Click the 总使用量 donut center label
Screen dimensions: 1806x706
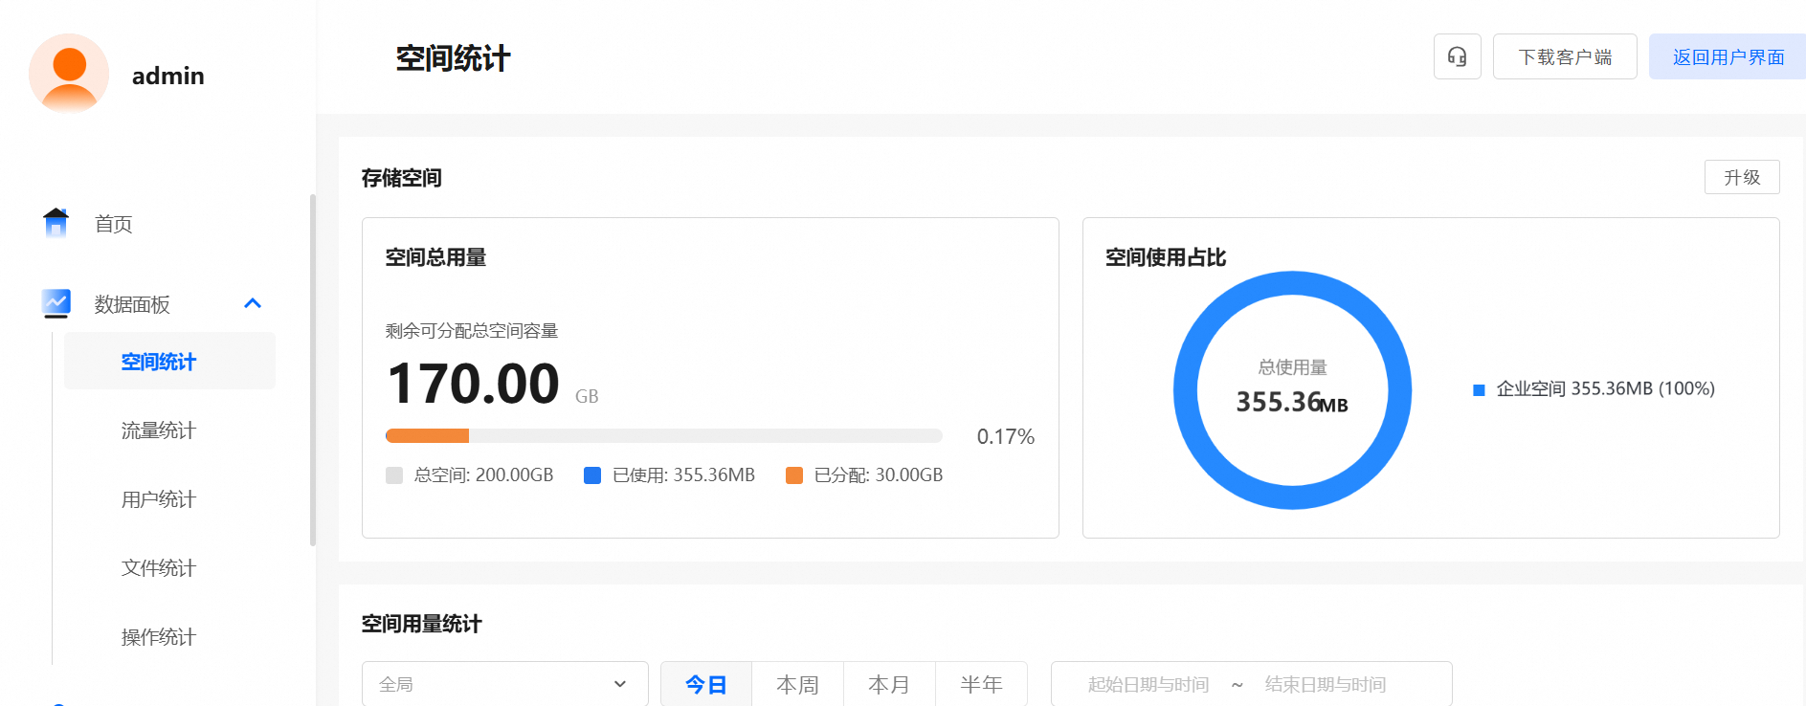coord(1292,367)
